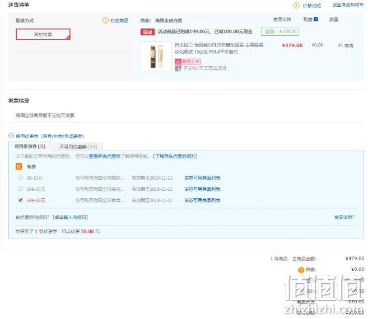Screen dimensions: 368x319
Task: Click the 可以优惠 50.00 元 summary
Action: [x=81, y=232]
